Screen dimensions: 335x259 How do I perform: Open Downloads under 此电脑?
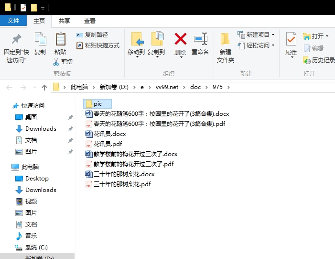[36, 190]
